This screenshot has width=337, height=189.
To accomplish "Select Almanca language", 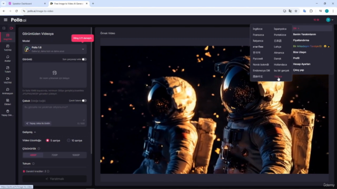I will click(279, 52).
